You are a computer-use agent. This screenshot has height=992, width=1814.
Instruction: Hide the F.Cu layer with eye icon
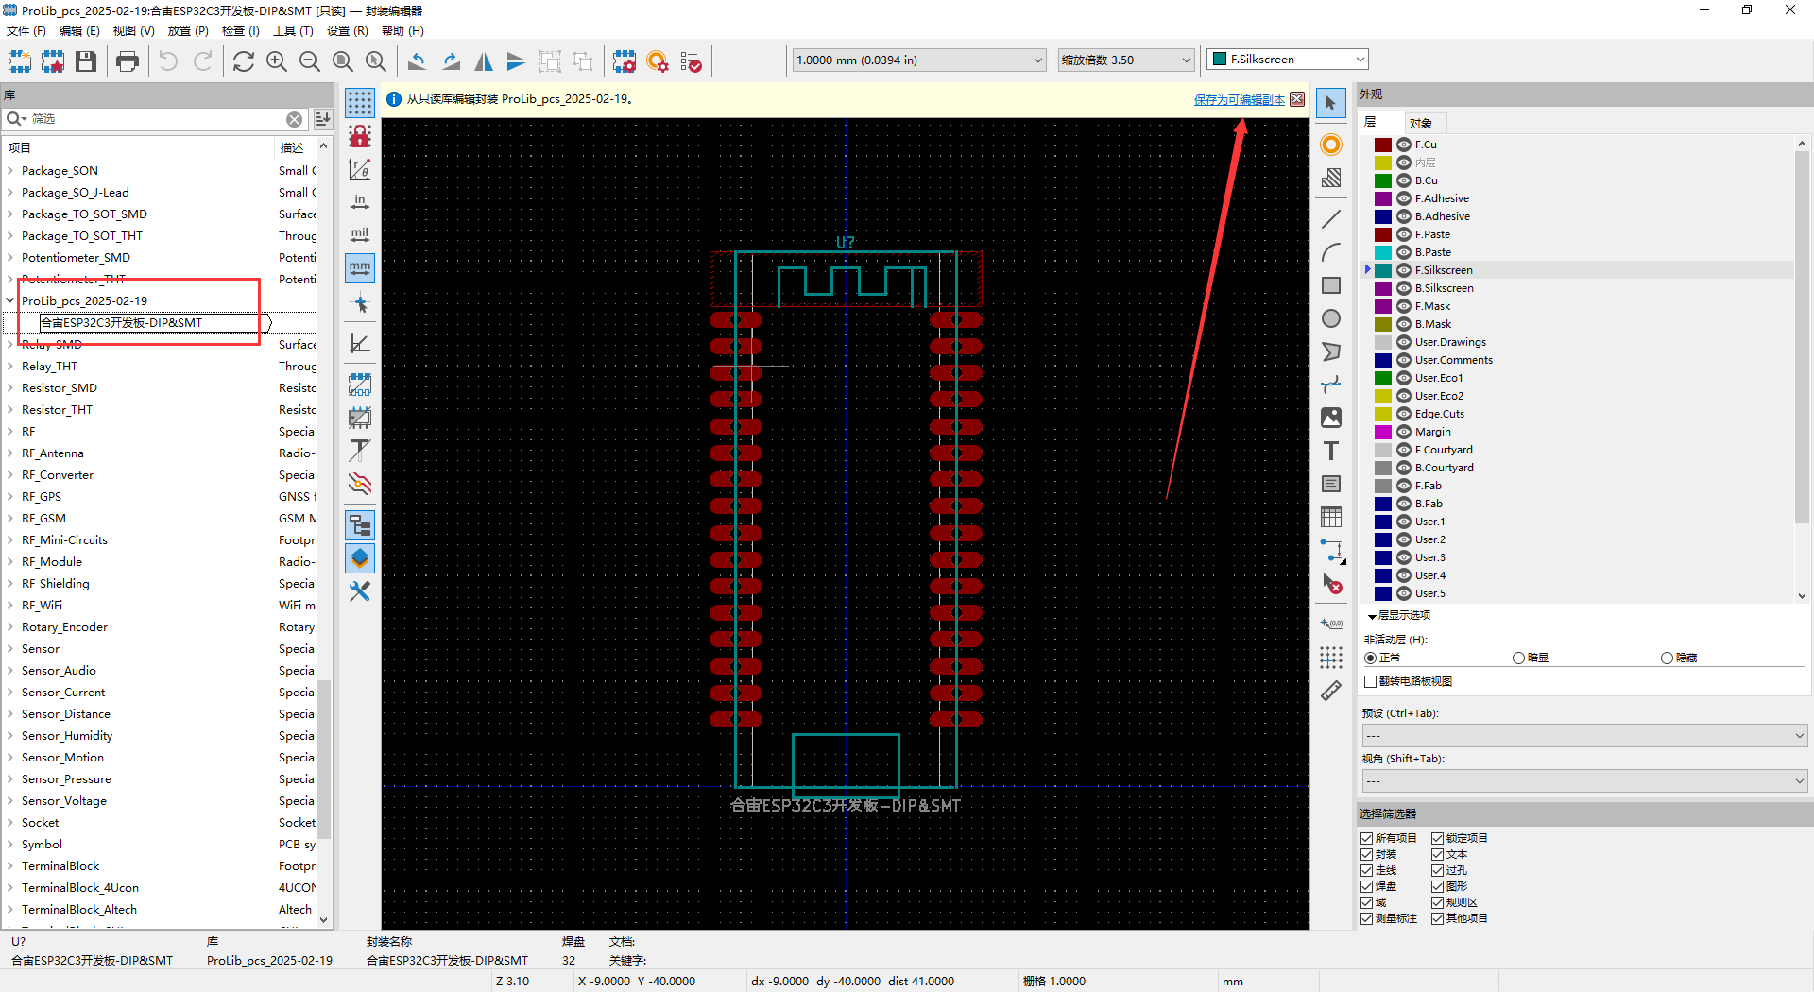coord(1404,145)
